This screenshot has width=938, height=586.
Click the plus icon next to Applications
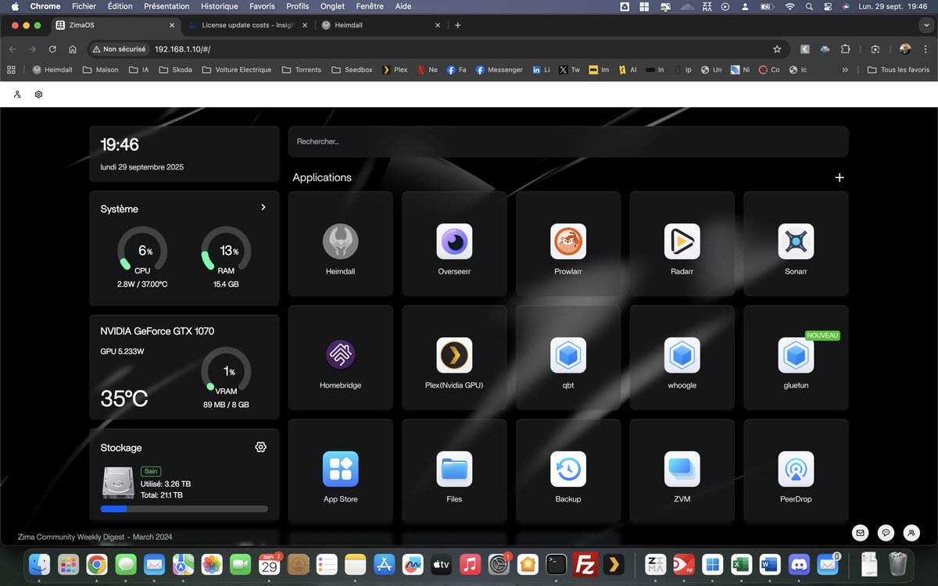click(840, 177)
